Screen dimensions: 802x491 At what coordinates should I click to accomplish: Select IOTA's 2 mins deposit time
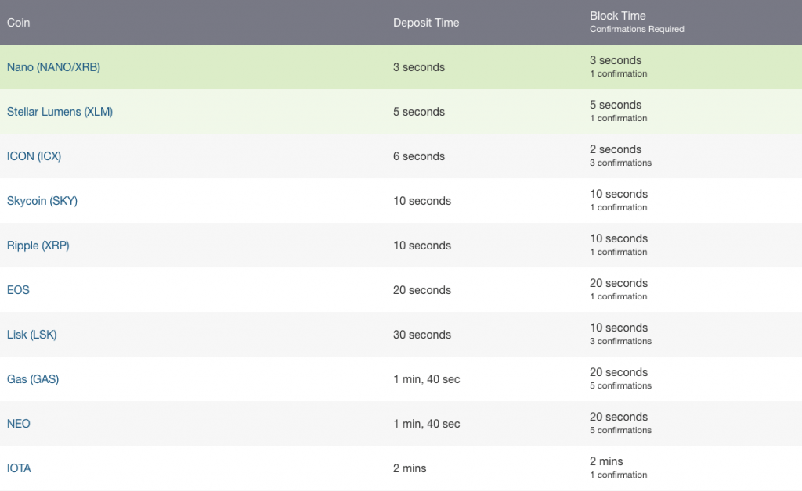(410, 468)
